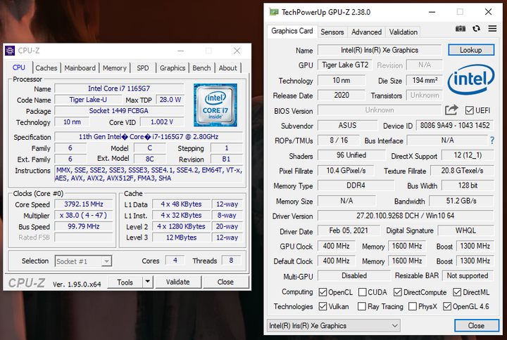The height and width of the screenshot is (340, 507).
Task: Take a screenshot with GPU-Z camera icon
Action: point(461,29)
